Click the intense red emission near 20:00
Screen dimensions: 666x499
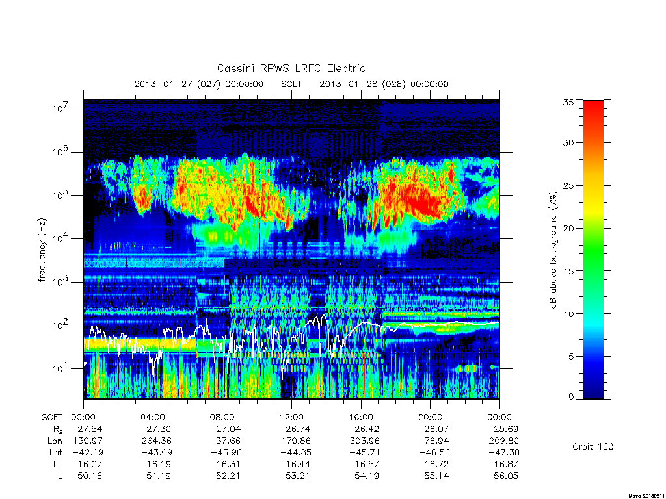coord(425,203)
